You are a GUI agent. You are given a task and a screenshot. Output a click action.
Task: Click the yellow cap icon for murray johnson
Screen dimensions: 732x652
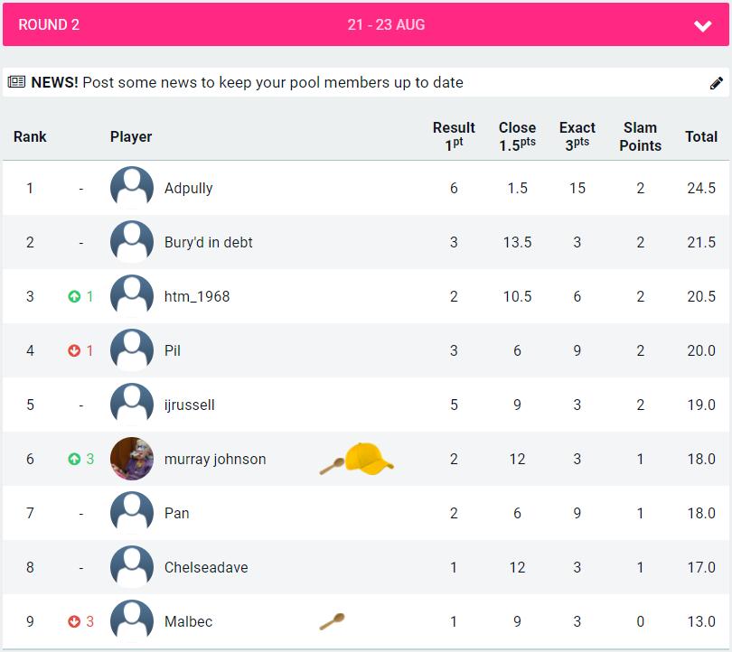pos(370,459)
